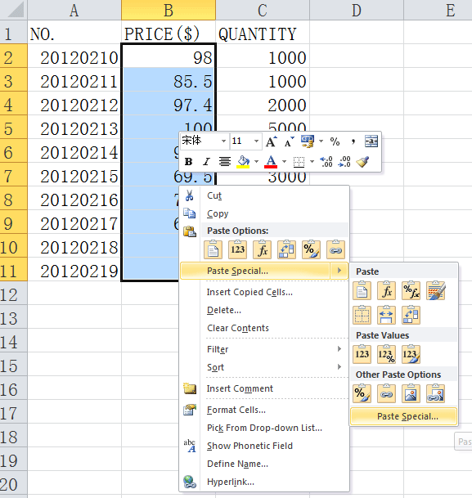Click the borders button in mini toolbar
The image size is (472, 498).
tap(299, 162)
